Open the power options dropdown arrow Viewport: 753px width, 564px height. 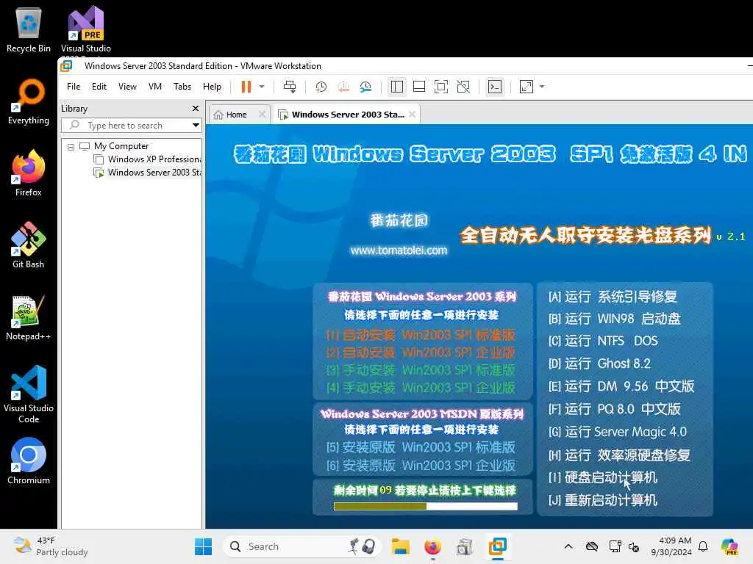click(x=262, y=87)
